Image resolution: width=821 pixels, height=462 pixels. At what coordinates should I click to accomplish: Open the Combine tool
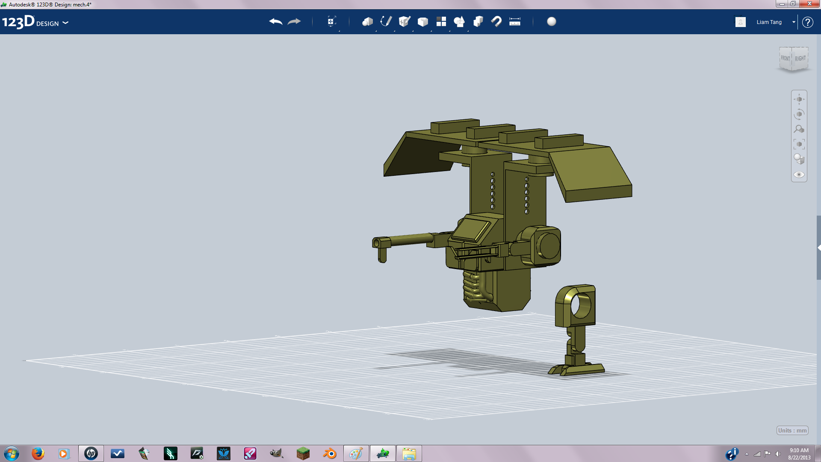click(x=478, y=21)
